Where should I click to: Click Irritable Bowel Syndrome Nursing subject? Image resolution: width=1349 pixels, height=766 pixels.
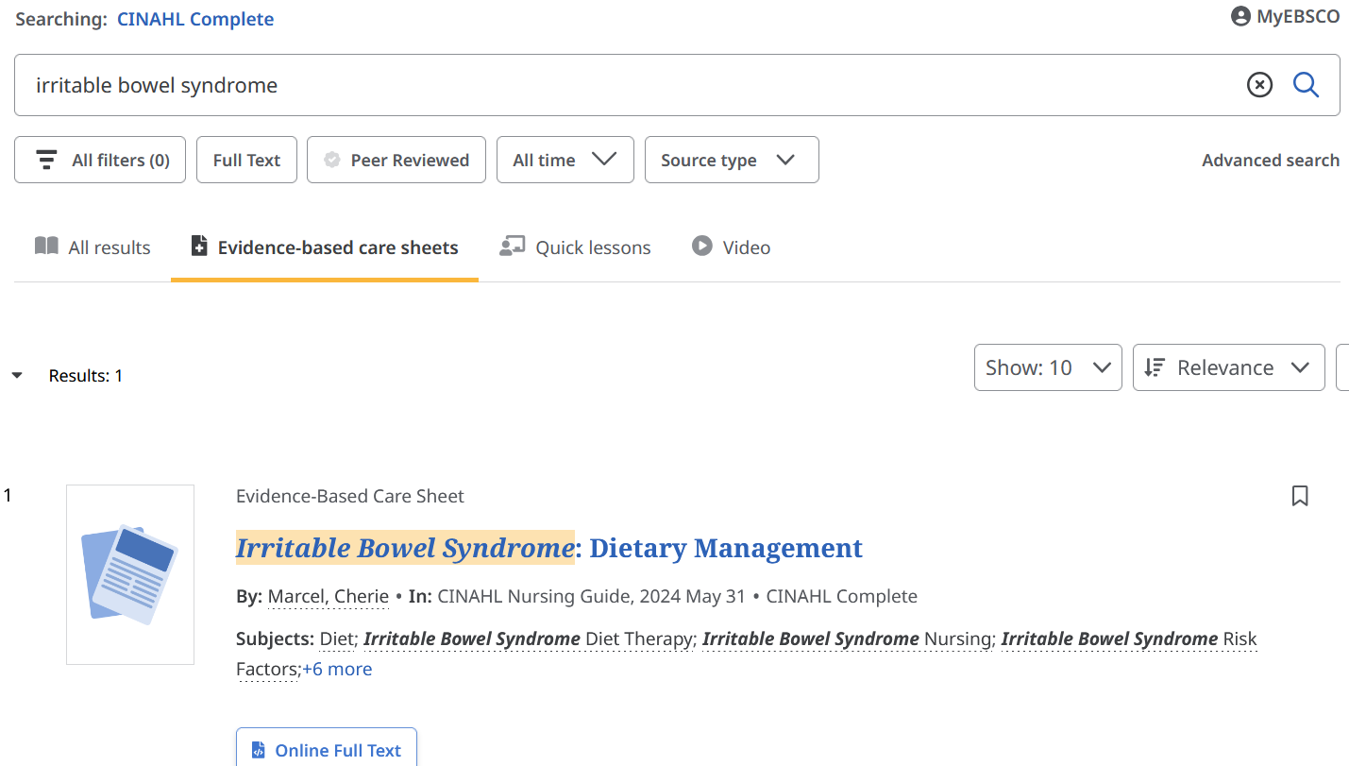(x=847, y=639)
